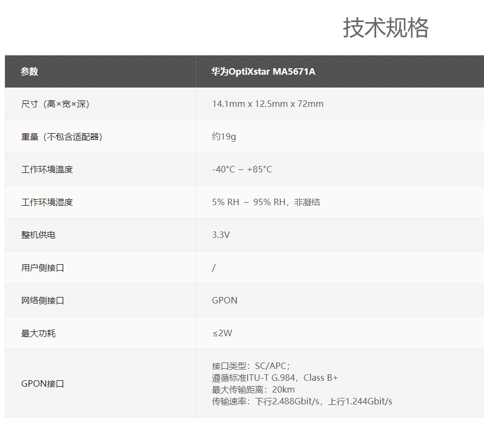Select the 接口类型：SC/APC line
Viewport: 484px width, 435px height.
[251, 366]
